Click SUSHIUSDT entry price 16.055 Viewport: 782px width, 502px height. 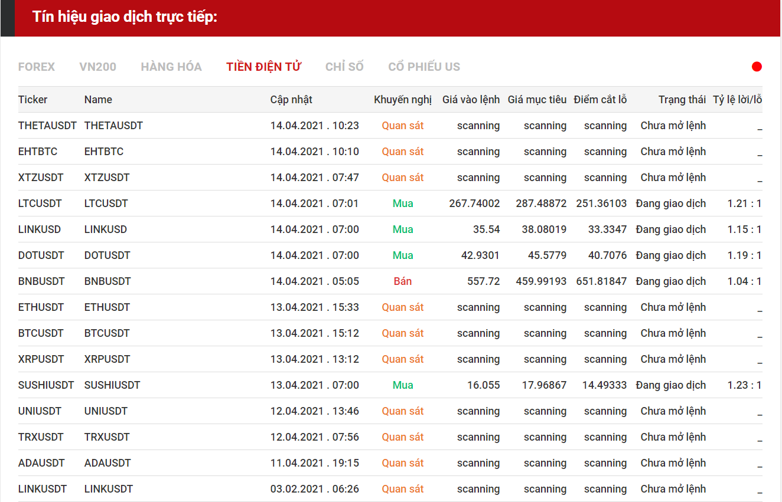coord(484,385)
